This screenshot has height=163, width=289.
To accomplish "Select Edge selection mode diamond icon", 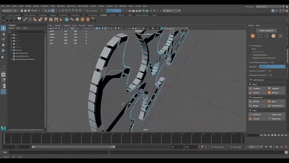I will pos(266,36).
